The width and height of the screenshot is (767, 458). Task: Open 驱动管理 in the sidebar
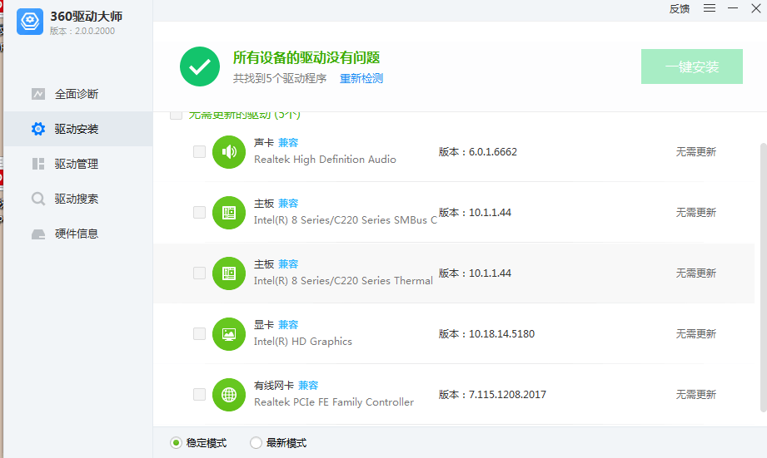[78, 164]
